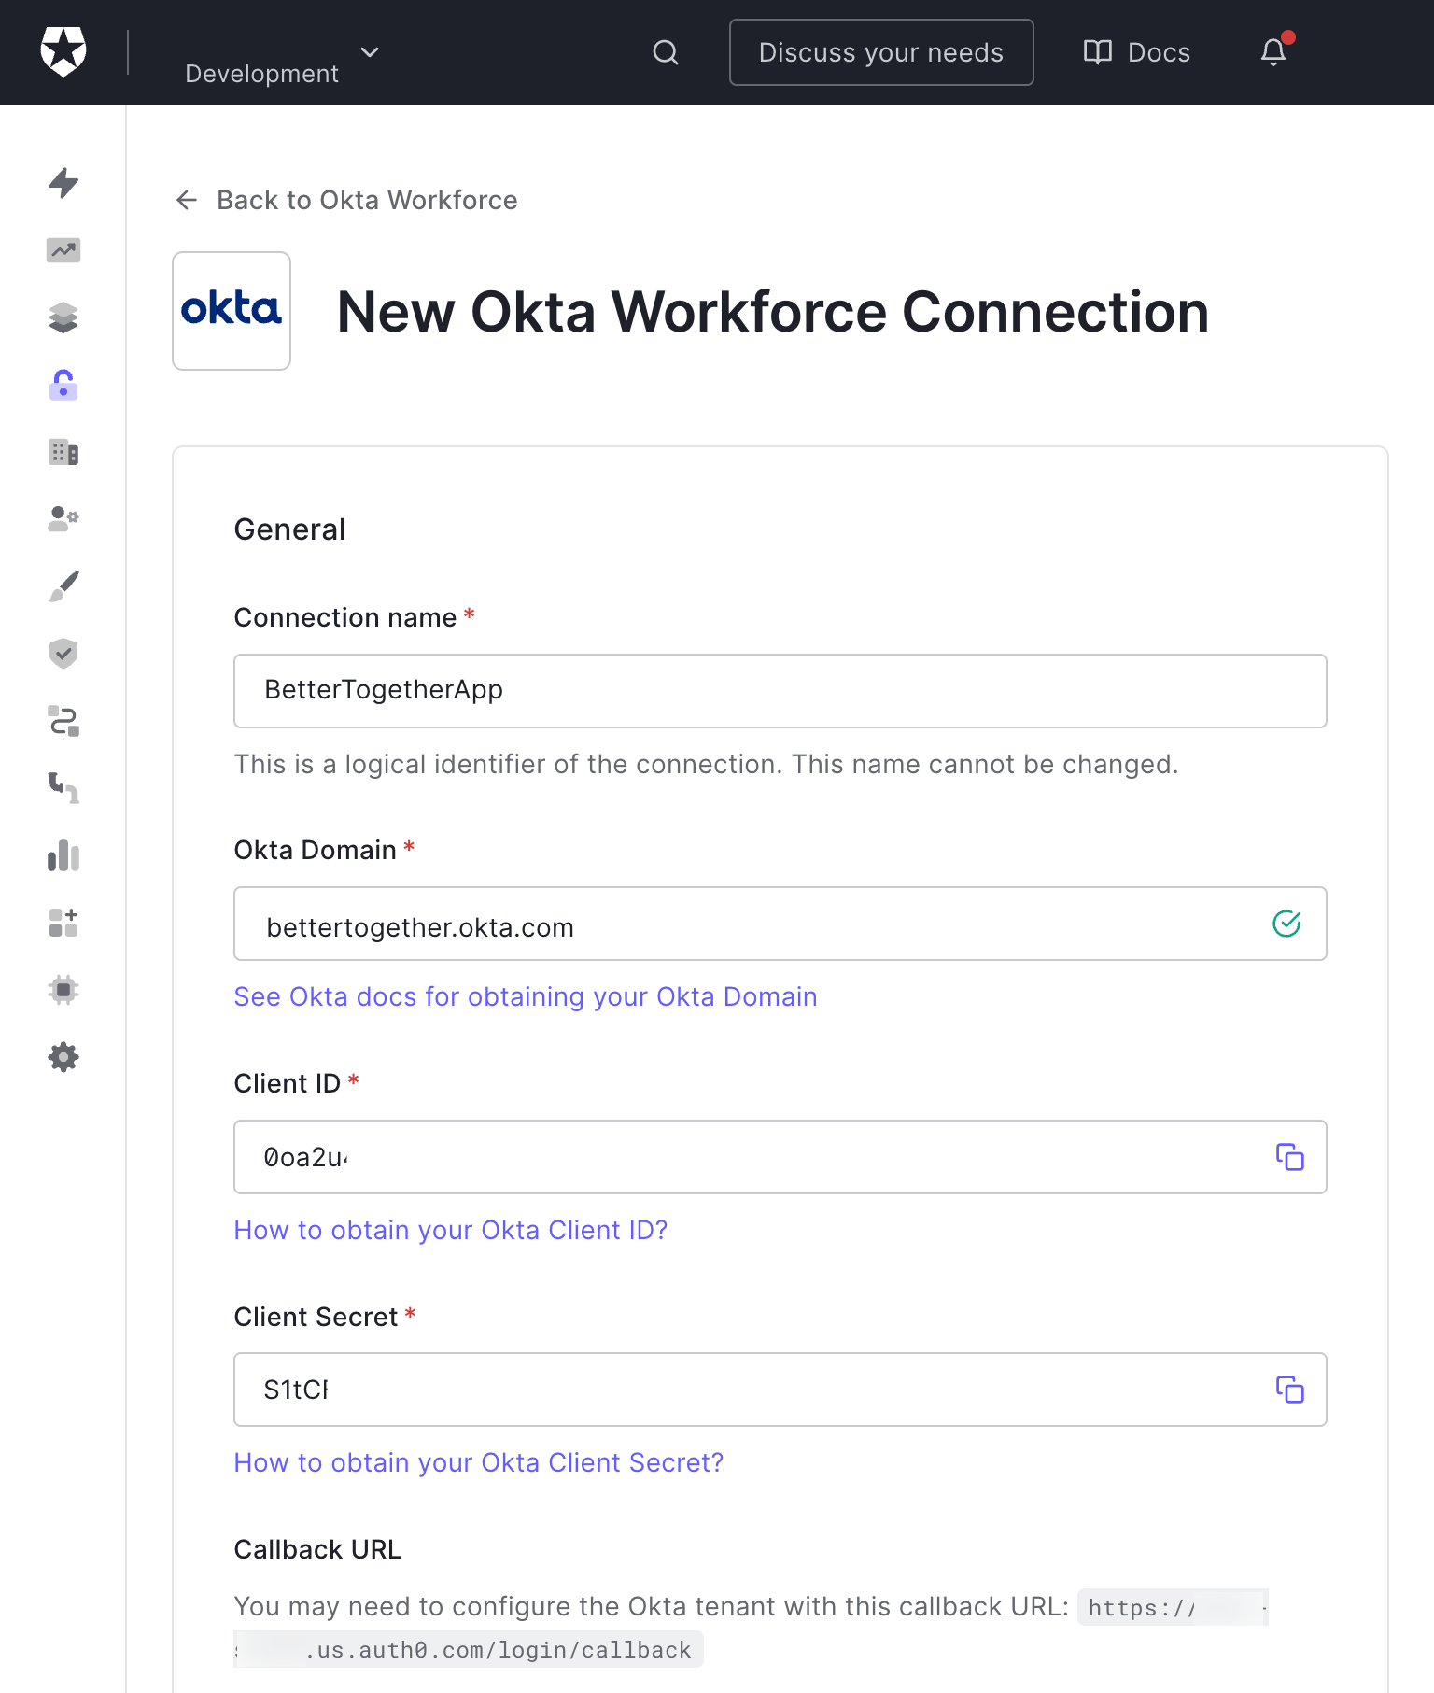Open Okta docs for obtaining Okta Domain

[x=526, y=996]
